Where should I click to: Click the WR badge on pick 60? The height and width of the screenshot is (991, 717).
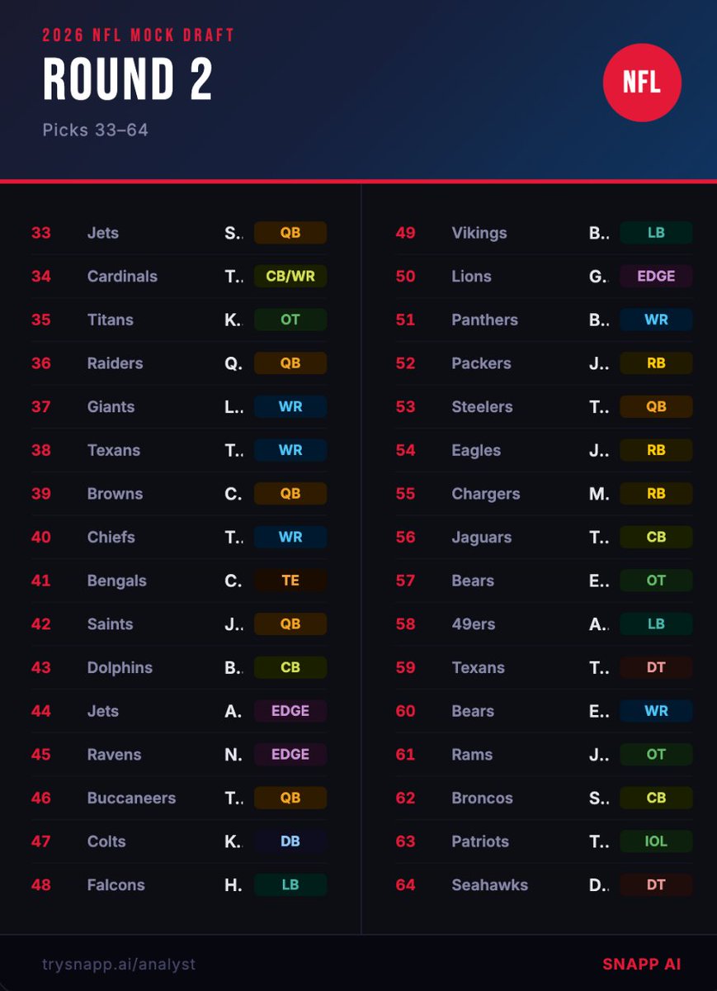click(656, 711)
